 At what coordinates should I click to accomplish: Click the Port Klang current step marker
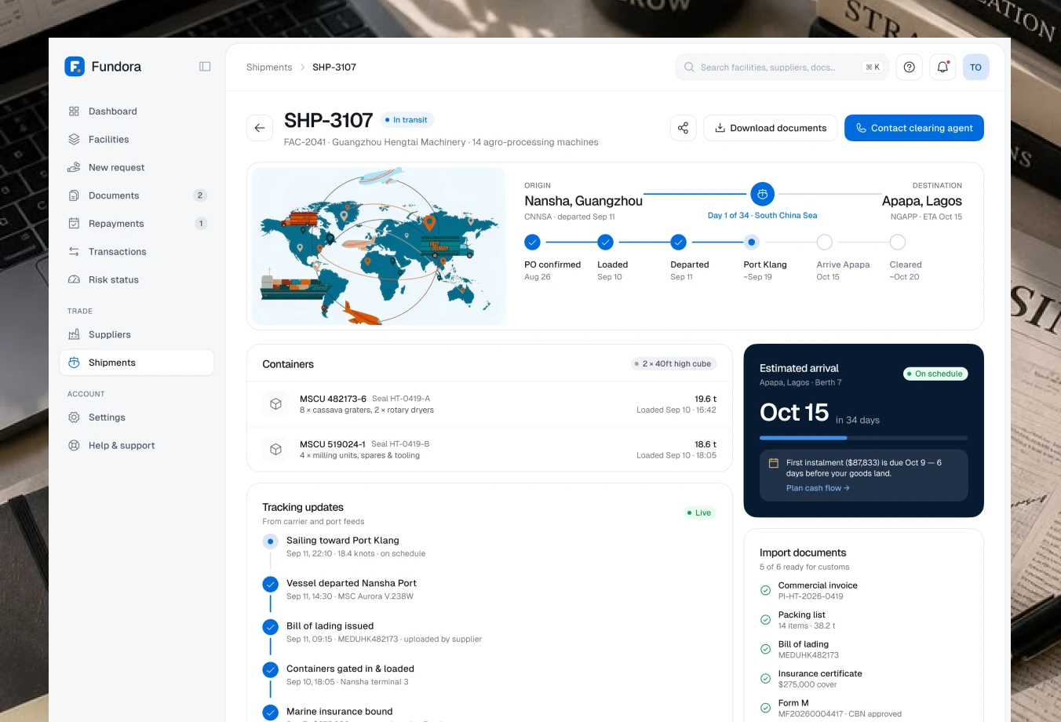751,242
